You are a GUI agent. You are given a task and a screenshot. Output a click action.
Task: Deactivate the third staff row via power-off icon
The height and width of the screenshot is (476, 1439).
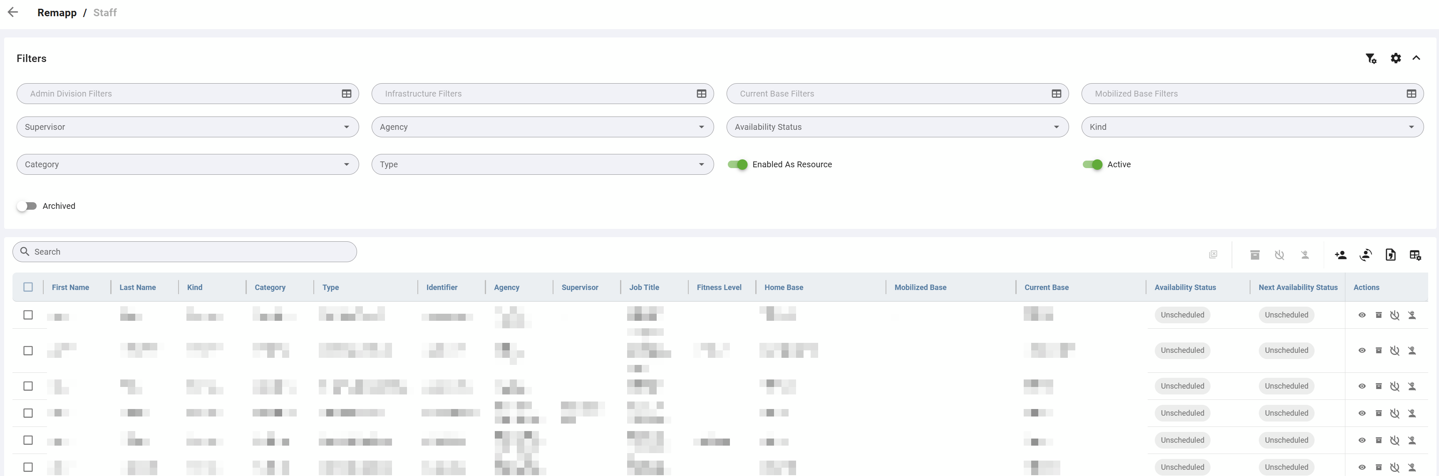tap(1394, 386)
